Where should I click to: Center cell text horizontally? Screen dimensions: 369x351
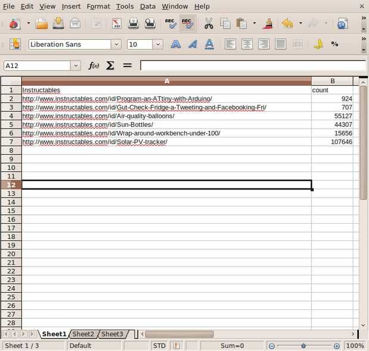[x=247, y=44]
